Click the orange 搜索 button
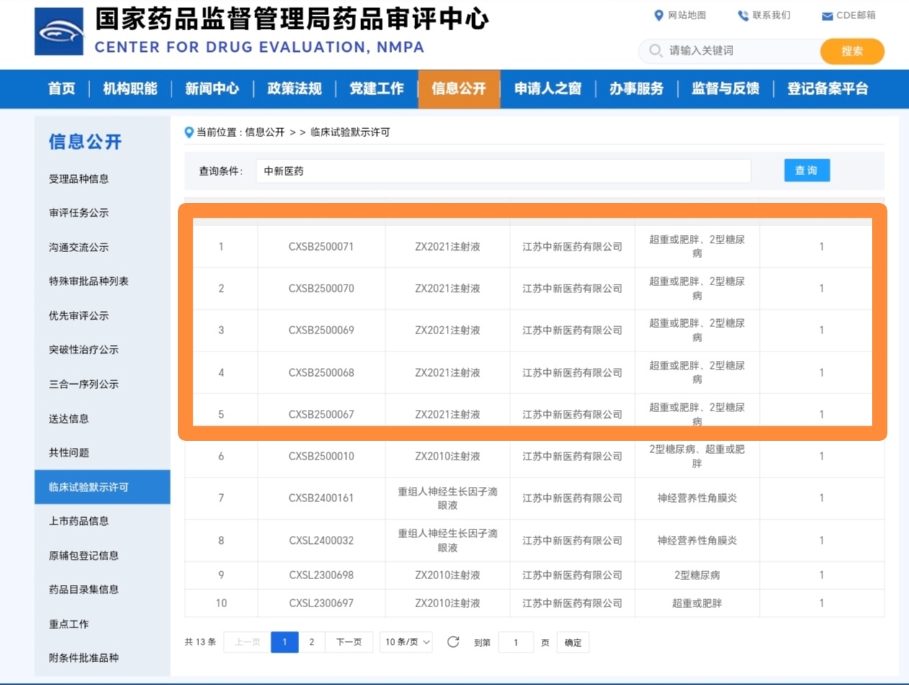The height and width of the screenshot is (685, 909). 852,51
